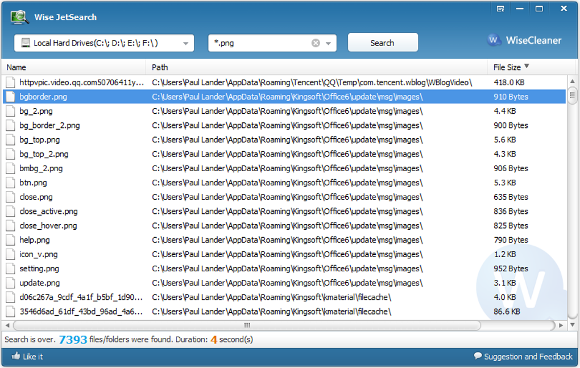
Task: Click the hard drive icon in the drive selector
Action: (26, 43)
